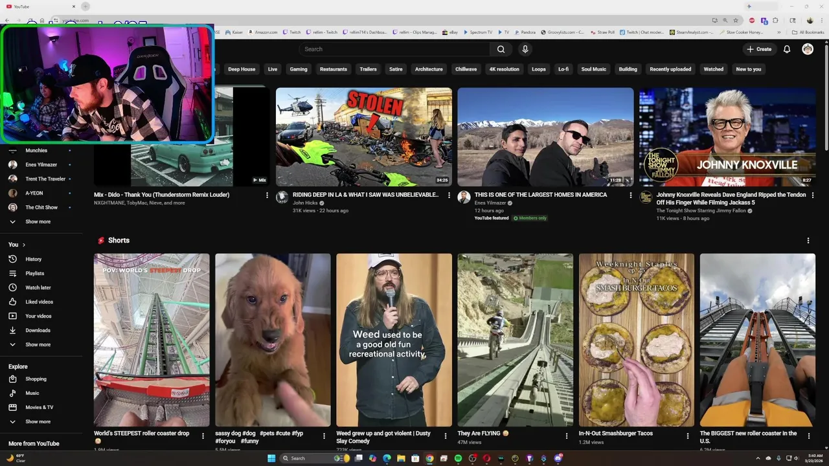Click Enes Yilmazer video channel avatar
Image resolution: width=829 pixels, height=466 pixels.
(x=464, y=197)
